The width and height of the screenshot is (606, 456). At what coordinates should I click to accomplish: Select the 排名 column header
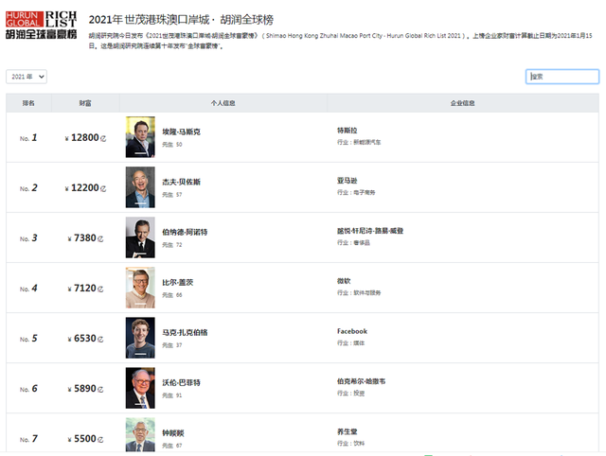28,103
